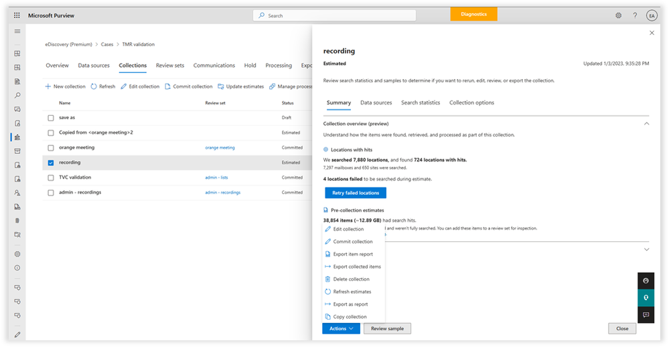Click the Pre-collection estimates icon

(x=326, y=210)
